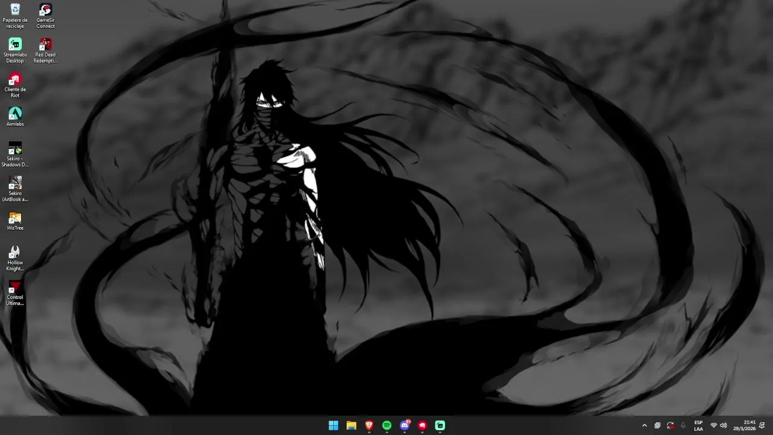773x435 pixels.
Task: Show hidden system tray icons
Action: click(644, 425)
